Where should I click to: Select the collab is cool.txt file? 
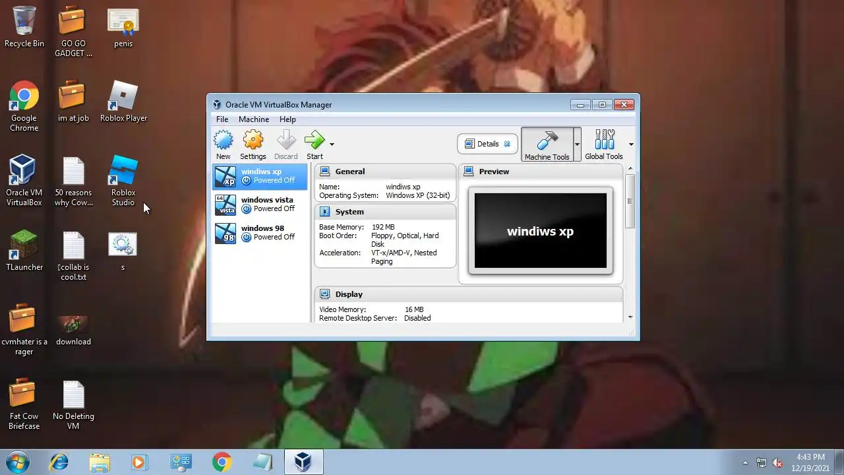point(73,255)
